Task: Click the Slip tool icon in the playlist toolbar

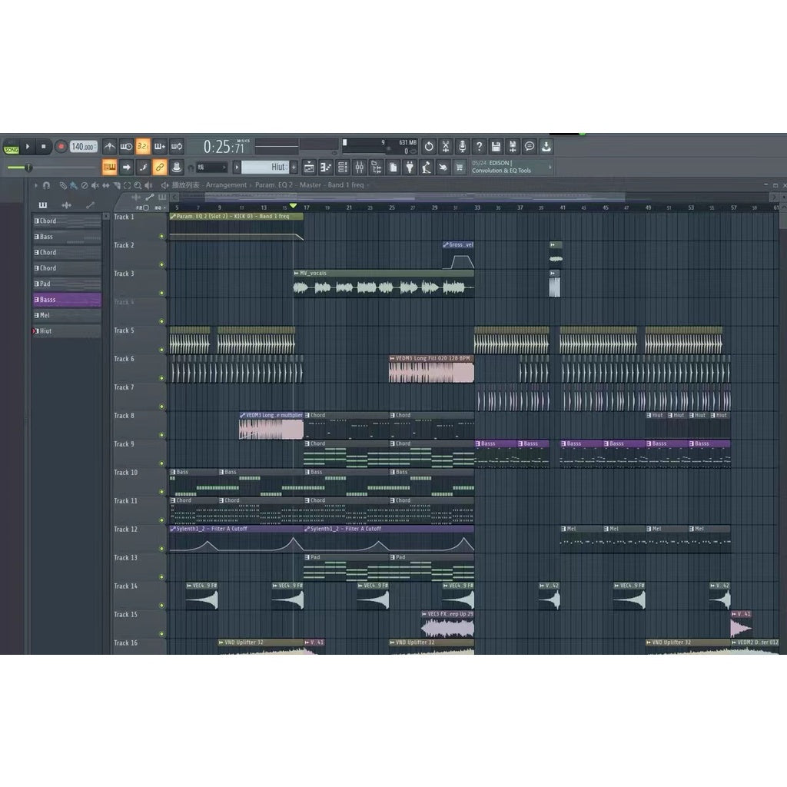Action: 107,184
